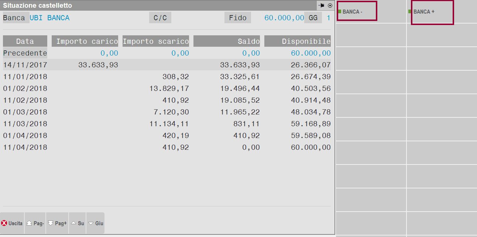Click the pin icon in the title bar

(321, 6)
